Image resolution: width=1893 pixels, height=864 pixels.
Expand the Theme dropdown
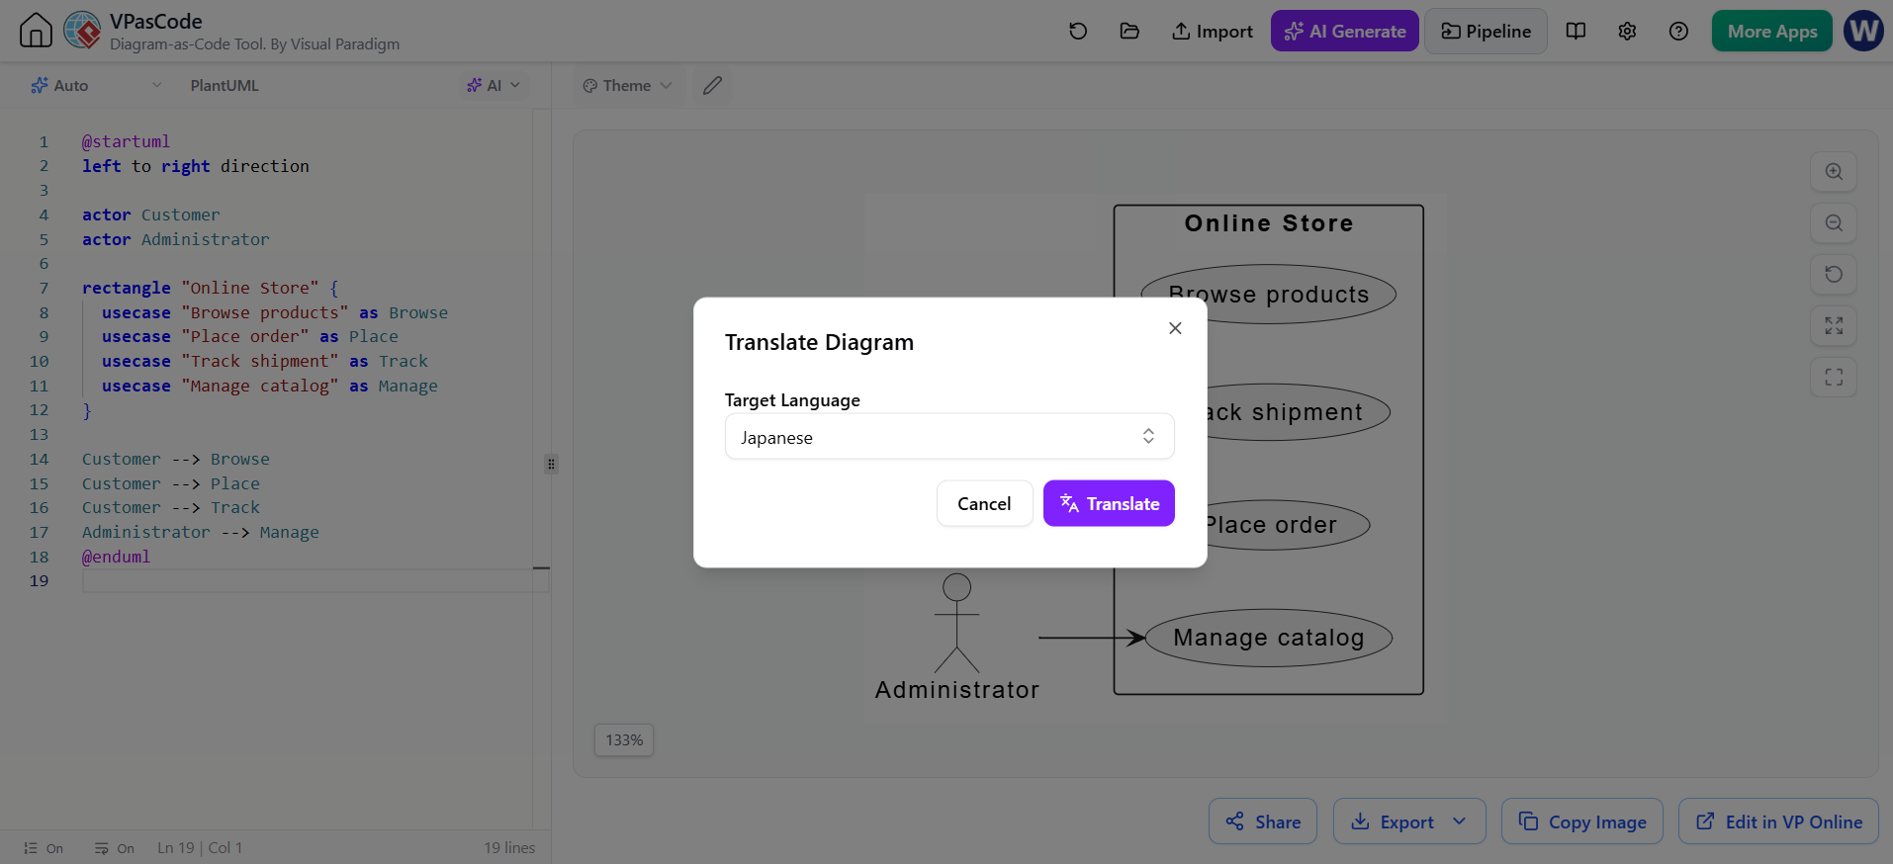click(628, 86)
